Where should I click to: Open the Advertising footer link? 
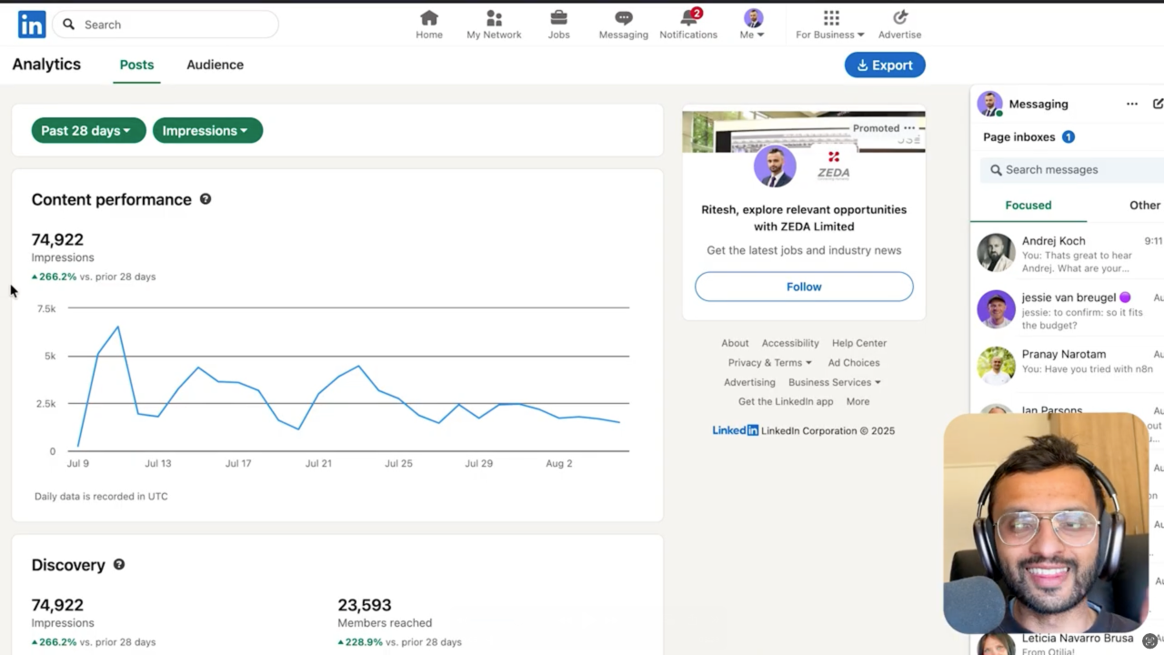coord(749,382)
